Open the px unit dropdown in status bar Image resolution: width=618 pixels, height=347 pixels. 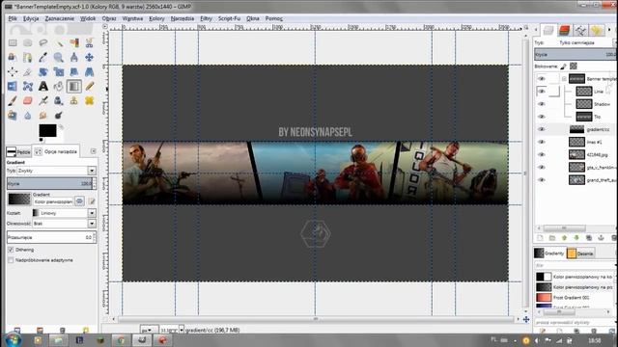coord(150,330)
